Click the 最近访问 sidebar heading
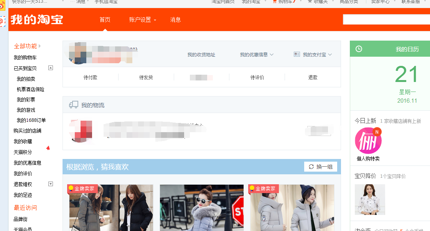Image resolution: width=430 pixels, height=231 pixels. 25,208
